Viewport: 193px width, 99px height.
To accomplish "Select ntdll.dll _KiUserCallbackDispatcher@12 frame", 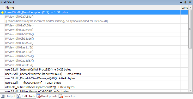I will point(94,87).
